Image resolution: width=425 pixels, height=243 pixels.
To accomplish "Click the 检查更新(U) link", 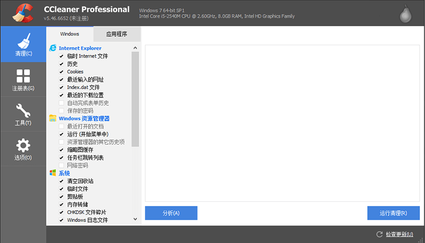I will [x=399, y=234].
